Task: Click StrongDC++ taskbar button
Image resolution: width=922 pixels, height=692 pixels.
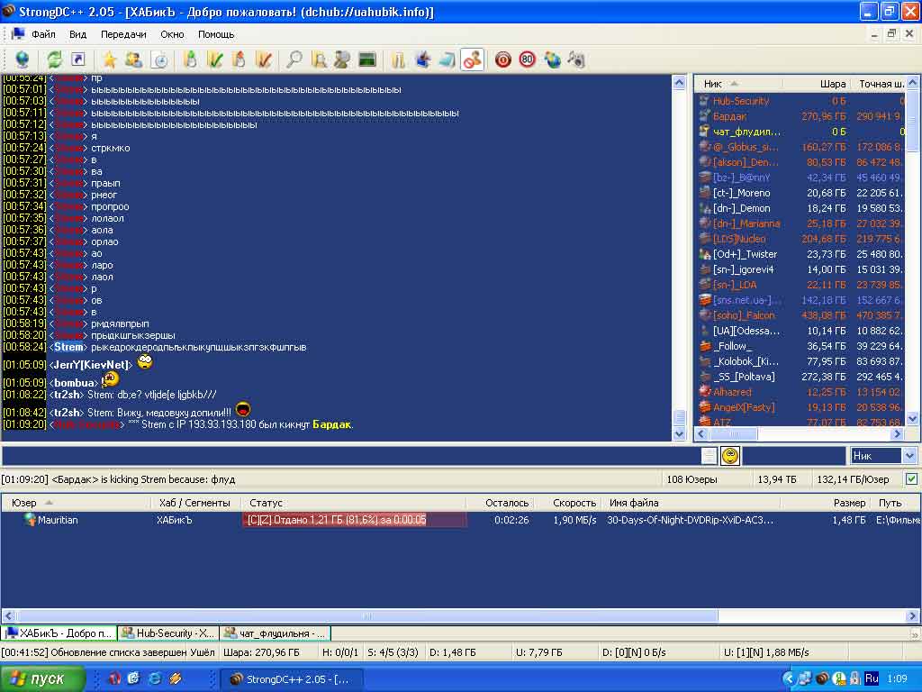Action: [292, 679]
